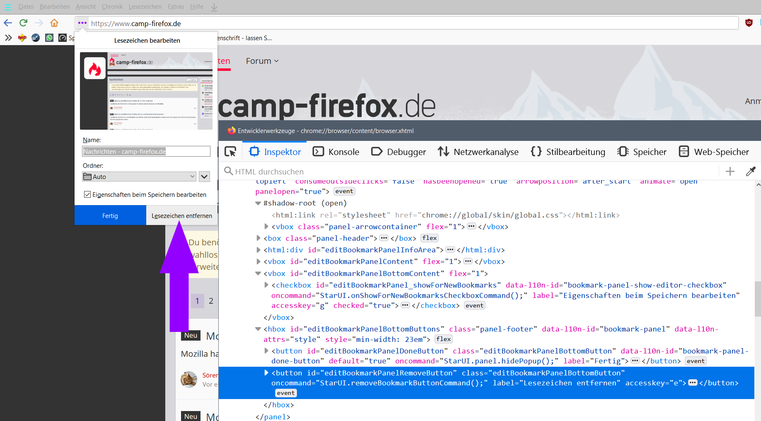Switch to the Konsole tab
761x421 pixels.
pos(336,152)
